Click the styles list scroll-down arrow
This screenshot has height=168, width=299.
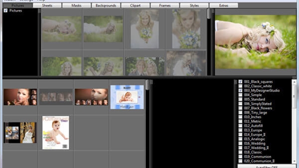(294, 161)
